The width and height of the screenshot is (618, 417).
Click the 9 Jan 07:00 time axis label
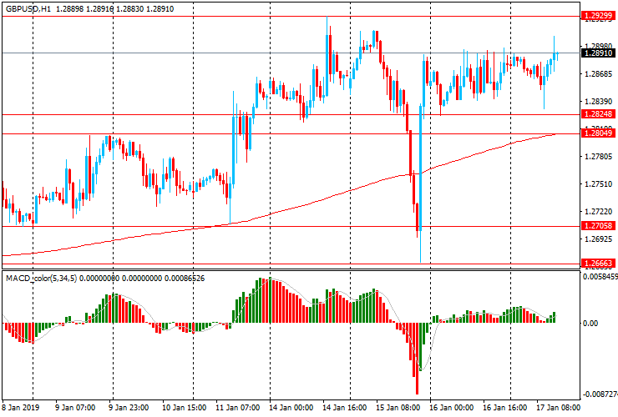click(x=75, y=407)
